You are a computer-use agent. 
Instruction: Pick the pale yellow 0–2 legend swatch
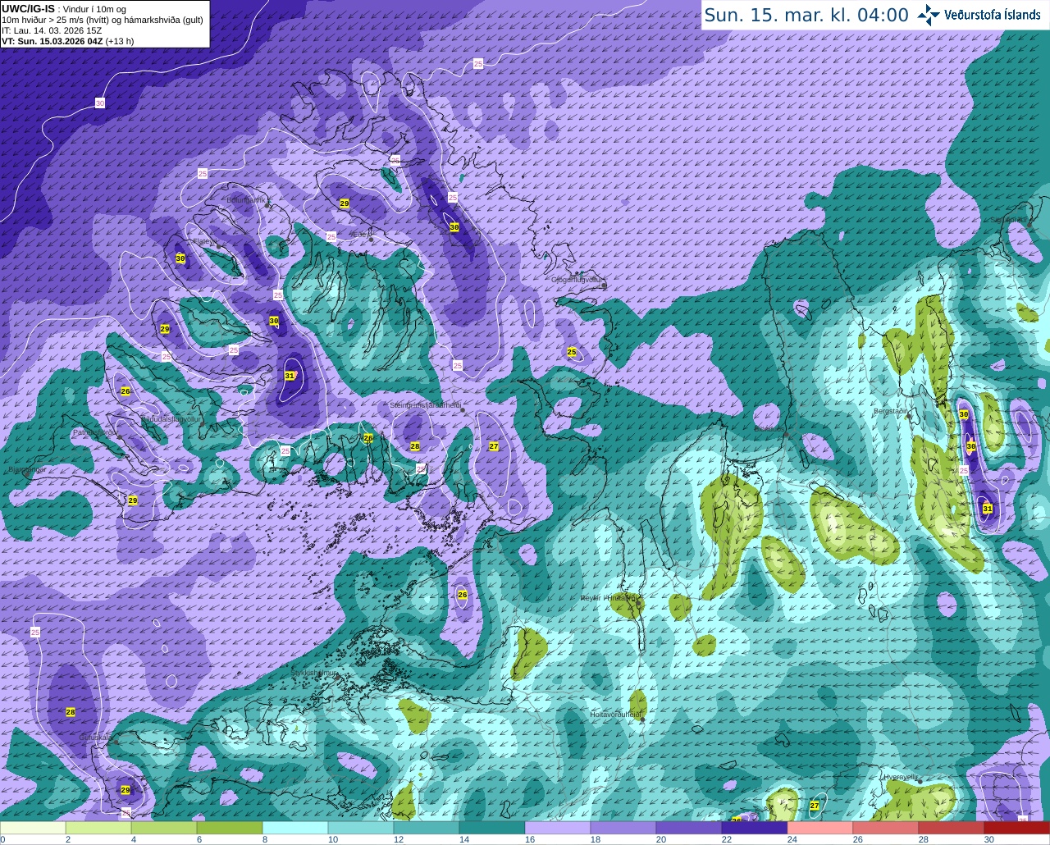[33, 828]
